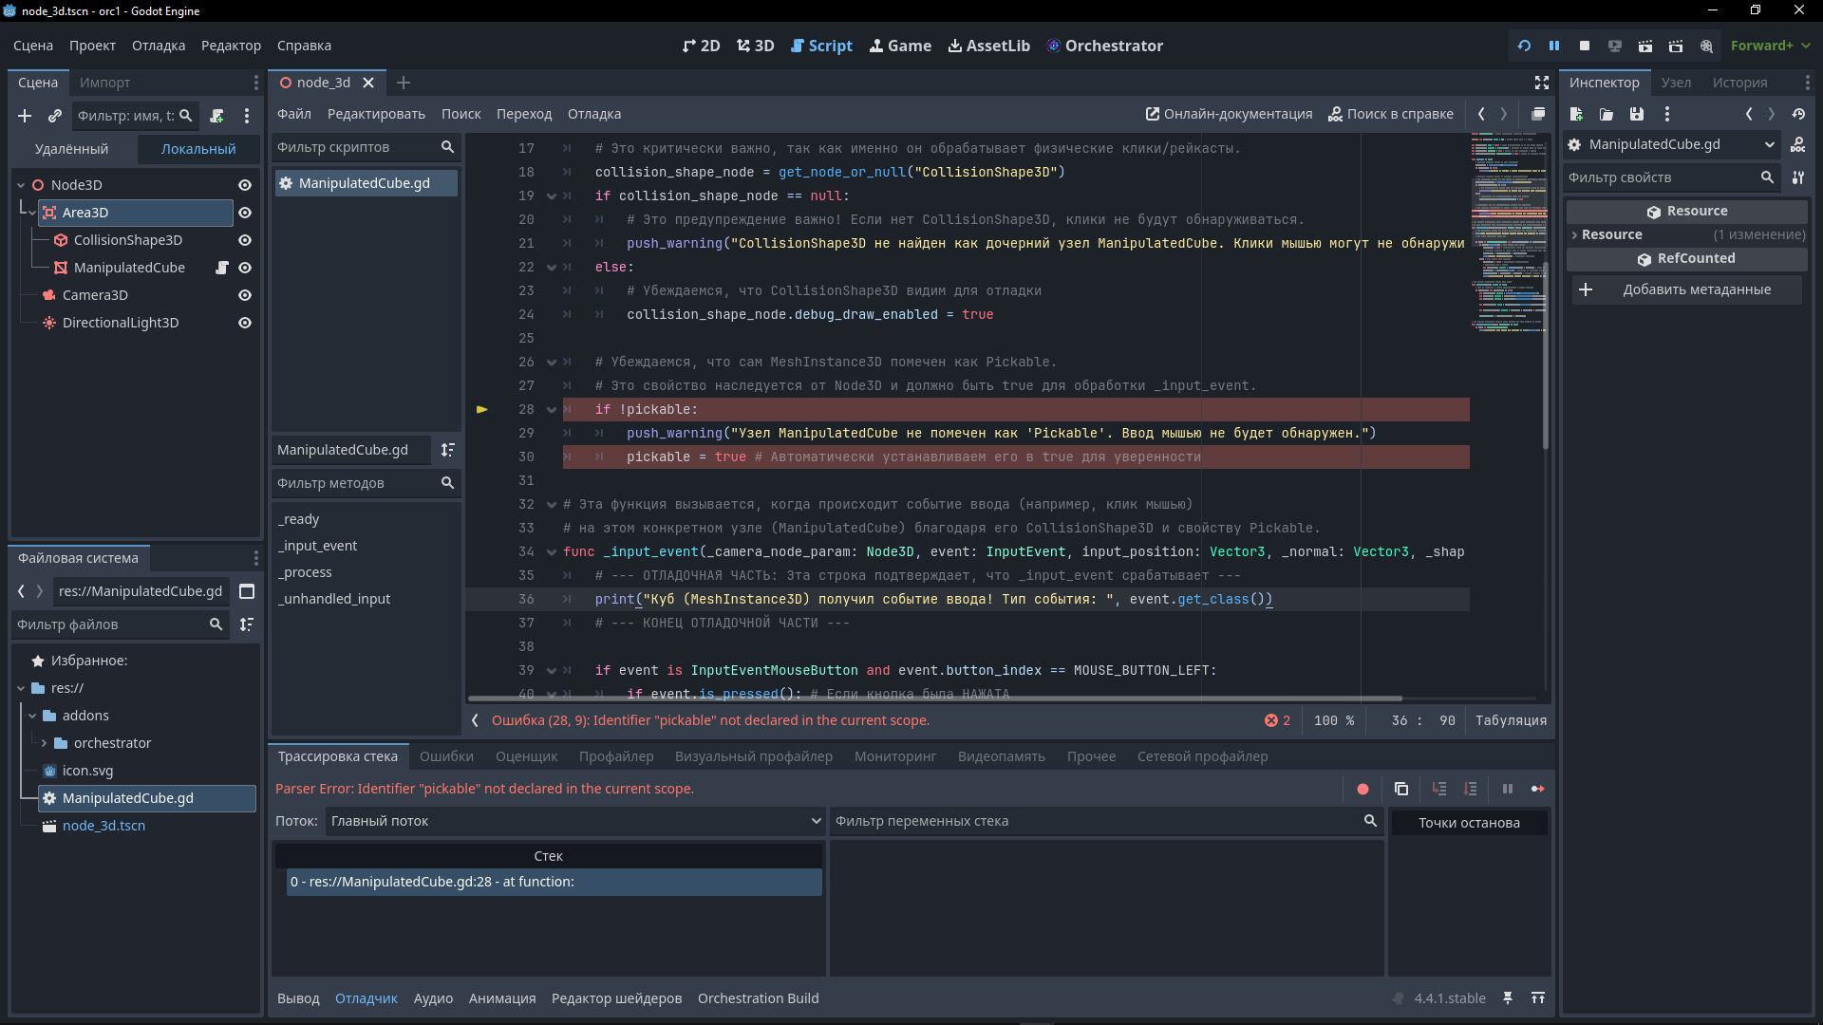Viewport: 1823px width, 1025px height.
Task: Stop the running project
Action: click(x=1585, y=46)
